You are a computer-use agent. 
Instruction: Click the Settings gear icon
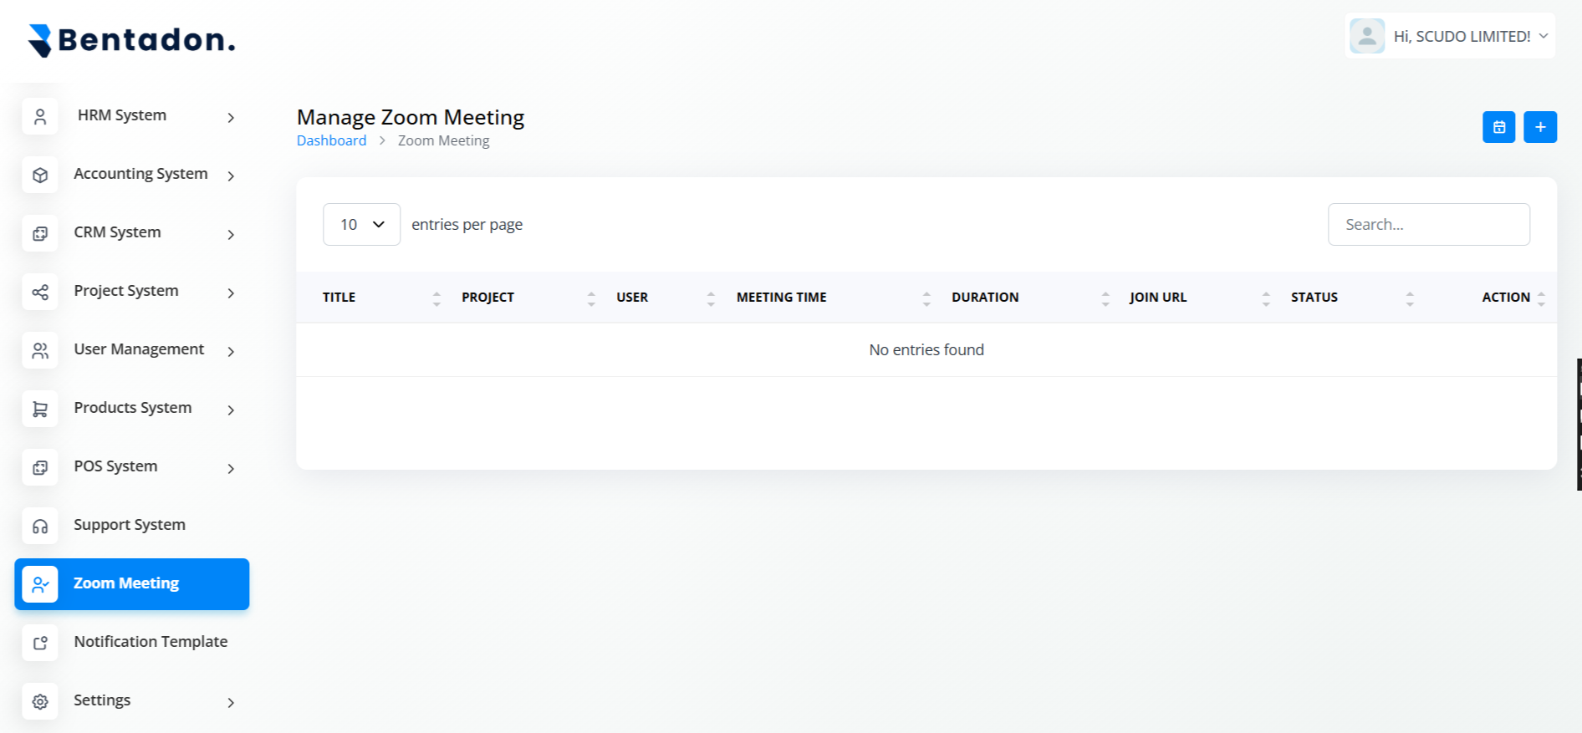click(x=40, y=702)
